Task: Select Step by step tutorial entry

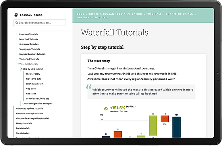Action: point(33,69)
